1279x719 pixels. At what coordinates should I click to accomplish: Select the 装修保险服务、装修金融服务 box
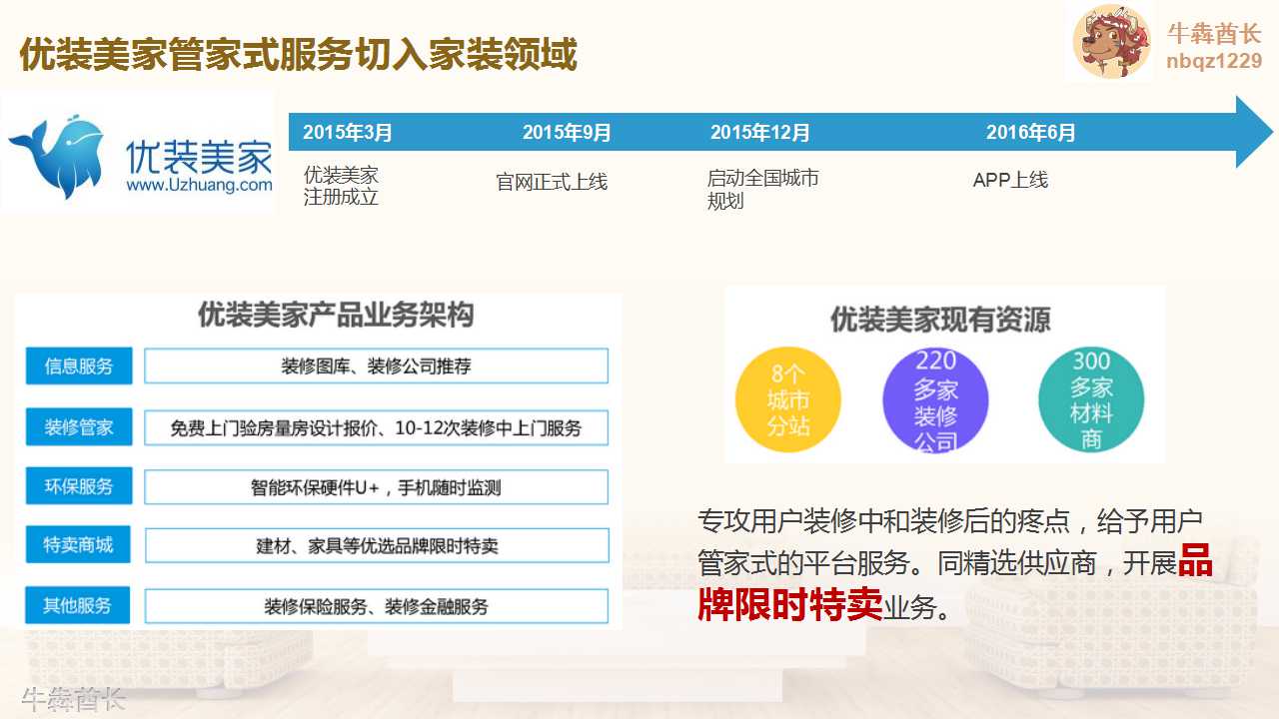coord(376,605)
